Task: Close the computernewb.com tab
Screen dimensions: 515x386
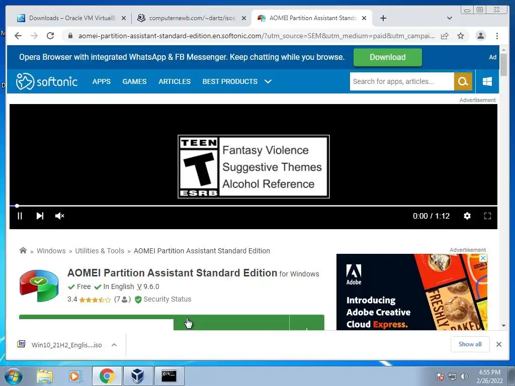Action: (x=244, y=19)
